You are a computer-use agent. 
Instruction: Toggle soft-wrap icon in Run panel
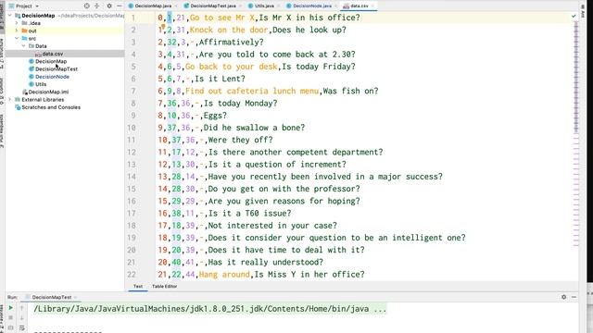point(22,327)
